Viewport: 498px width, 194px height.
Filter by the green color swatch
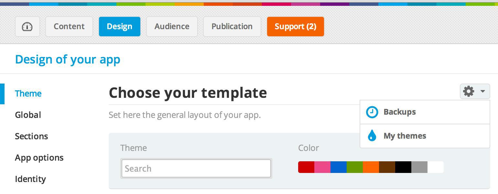click(354, 167)
